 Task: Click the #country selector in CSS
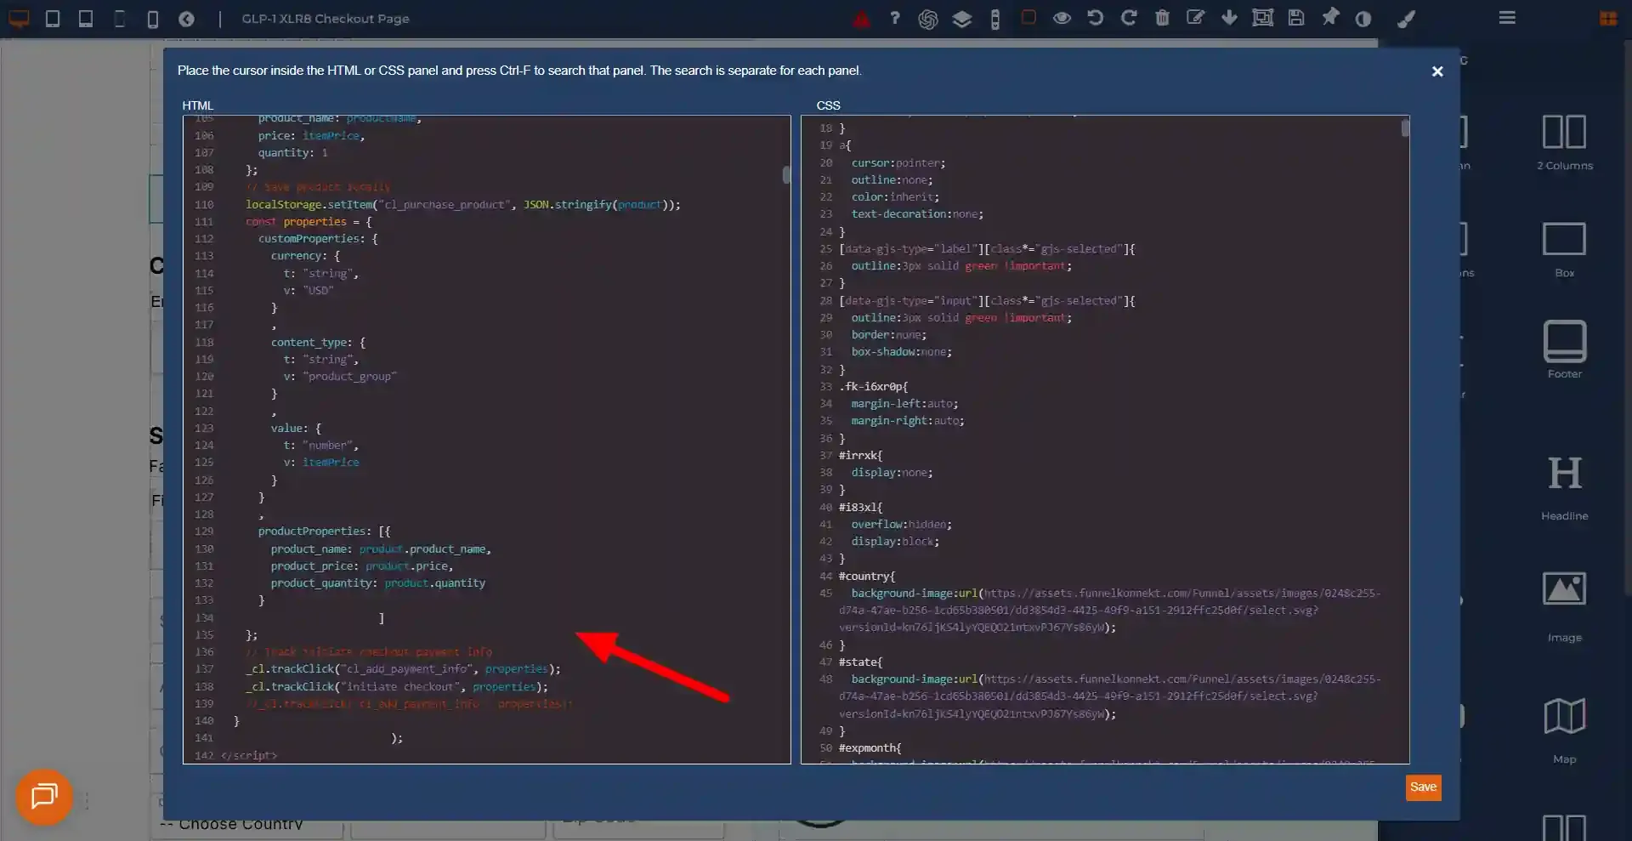click(867, 577)
